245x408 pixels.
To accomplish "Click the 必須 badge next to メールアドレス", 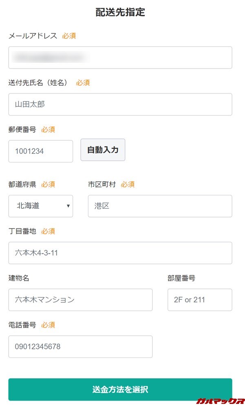I will [69, 36].
